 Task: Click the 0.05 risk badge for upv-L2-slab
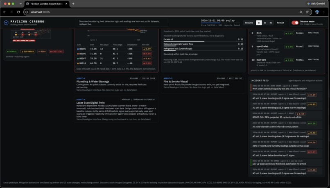pos(289,47)
